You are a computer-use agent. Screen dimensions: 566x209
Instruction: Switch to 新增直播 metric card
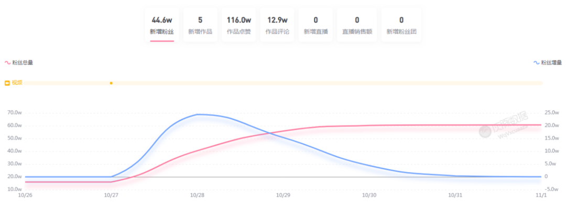(x=316, y=25)
